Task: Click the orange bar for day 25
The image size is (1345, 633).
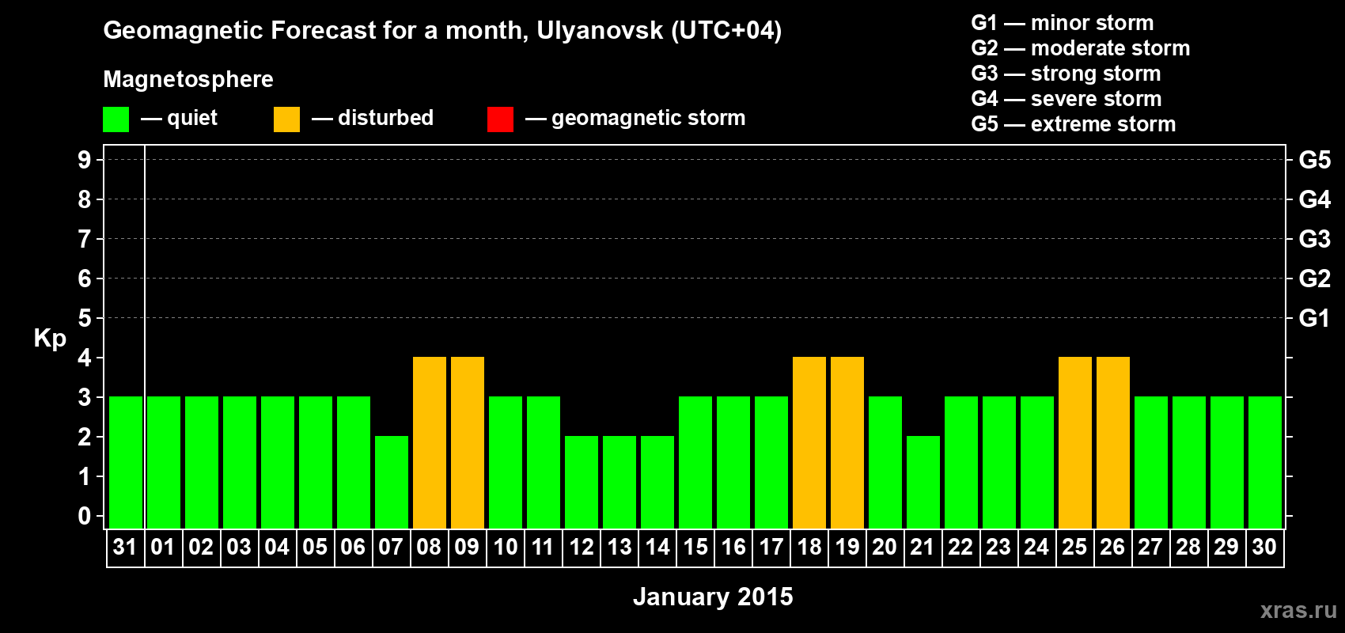Action: point(1075,442)
